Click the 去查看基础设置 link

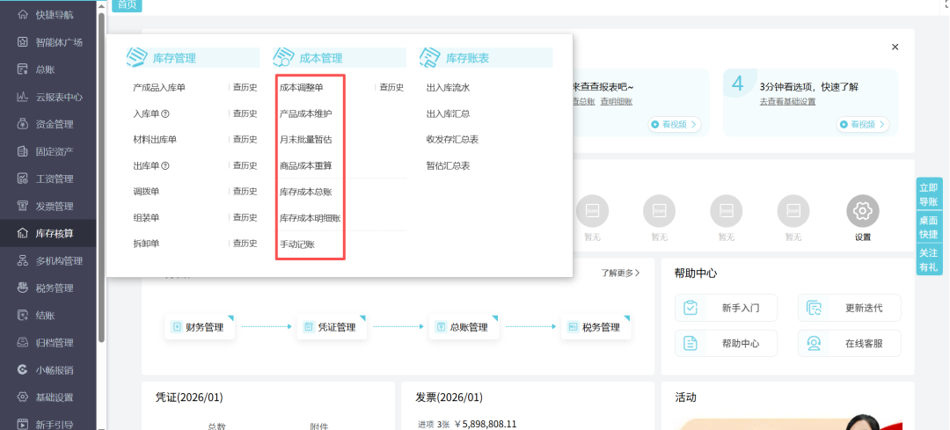(x=787, y=102)
